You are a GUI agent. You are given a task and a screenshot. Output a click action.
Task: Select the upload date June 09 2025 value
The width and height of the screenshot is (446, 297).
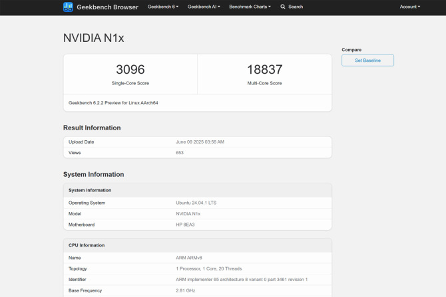coord(200,142)
